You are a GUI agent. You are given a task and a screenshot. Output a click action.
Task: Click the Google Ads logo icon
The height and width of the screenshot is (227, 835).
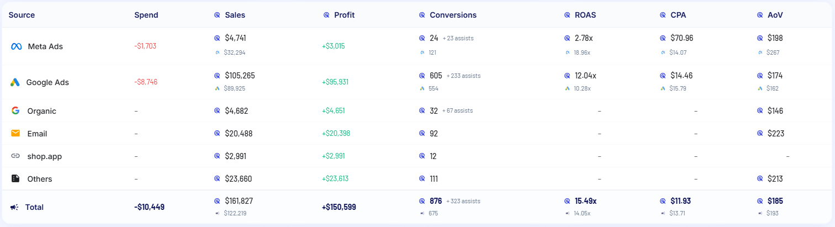[x=15, y=82]
